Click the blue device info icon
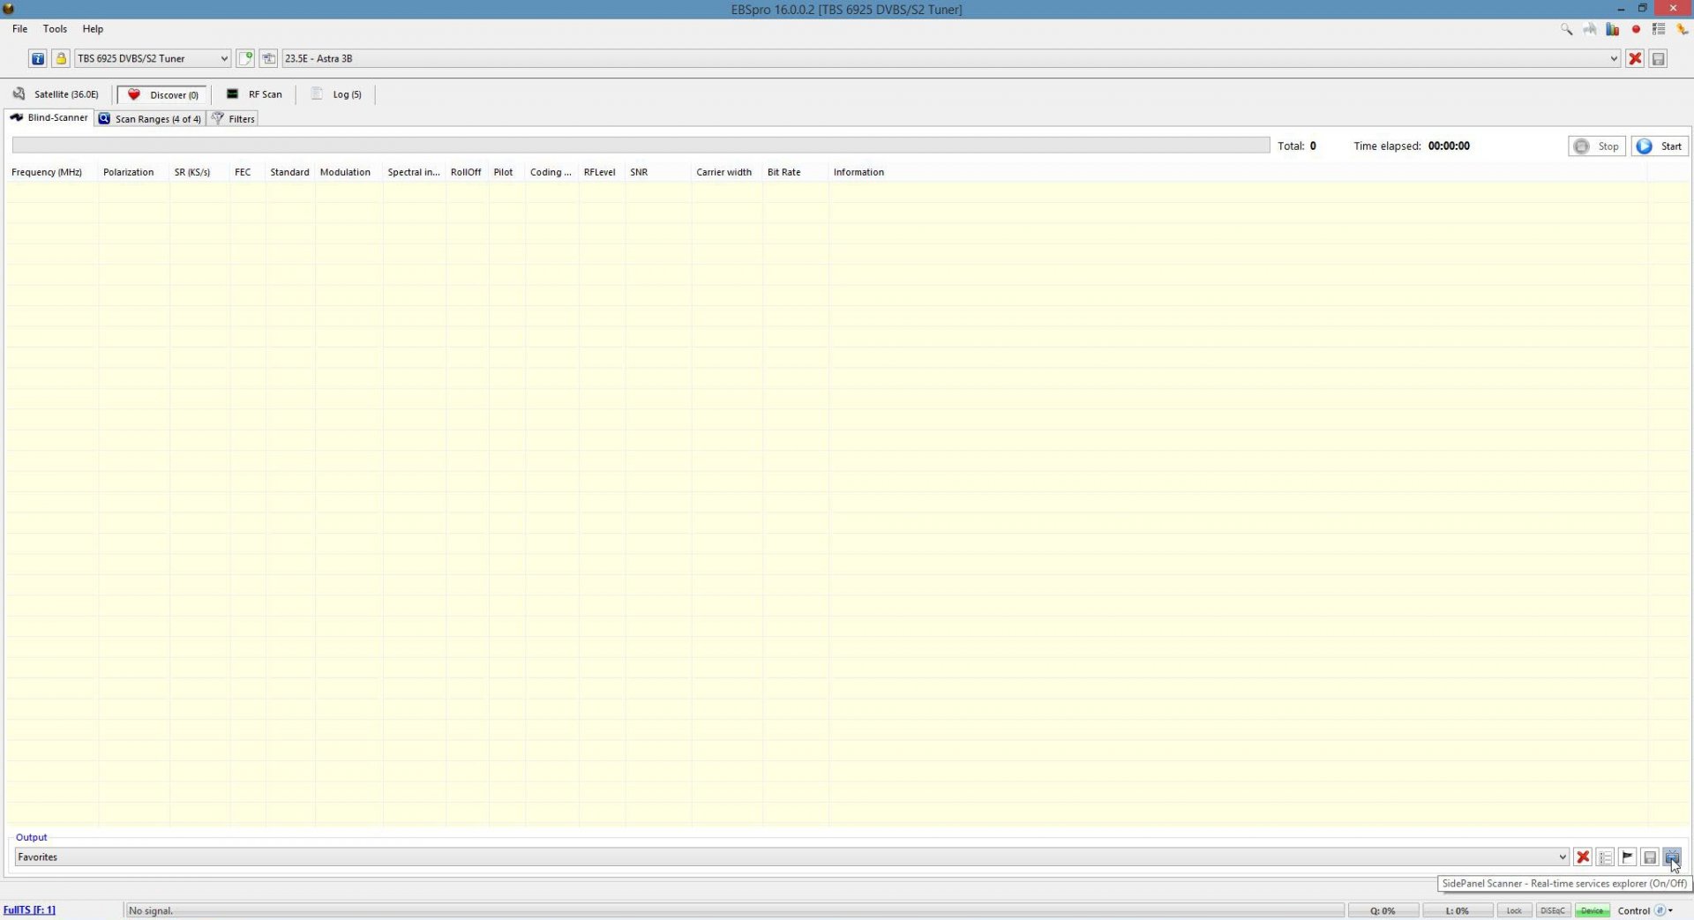 (38, 58)
